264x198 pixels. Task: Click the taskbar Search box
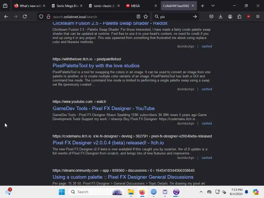[x=96, y=192]
